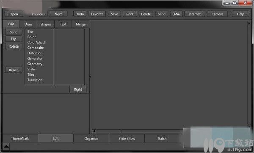
Task: Mark the image as Favorite
Action: (x=97, y=14)
